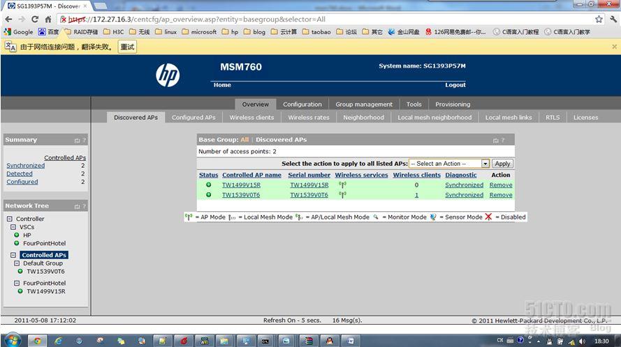Open the Windows Start button
621x347 pixels.
tap(13, 340)
